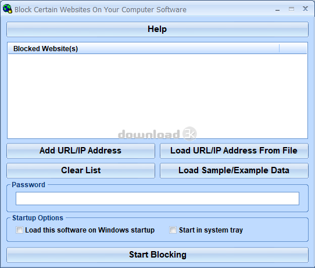Enable Load this software on Windows startup
The width and height of the screenshot is (315, 268).
tap(20, 230)
